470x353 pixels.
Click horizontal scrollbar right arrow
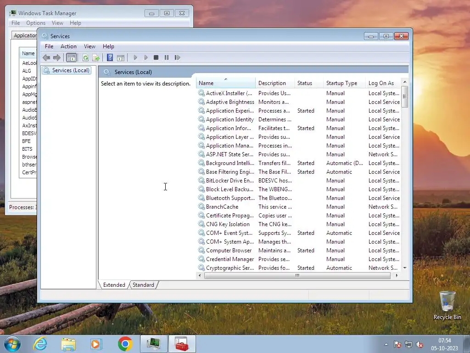(x=397, y=275)
